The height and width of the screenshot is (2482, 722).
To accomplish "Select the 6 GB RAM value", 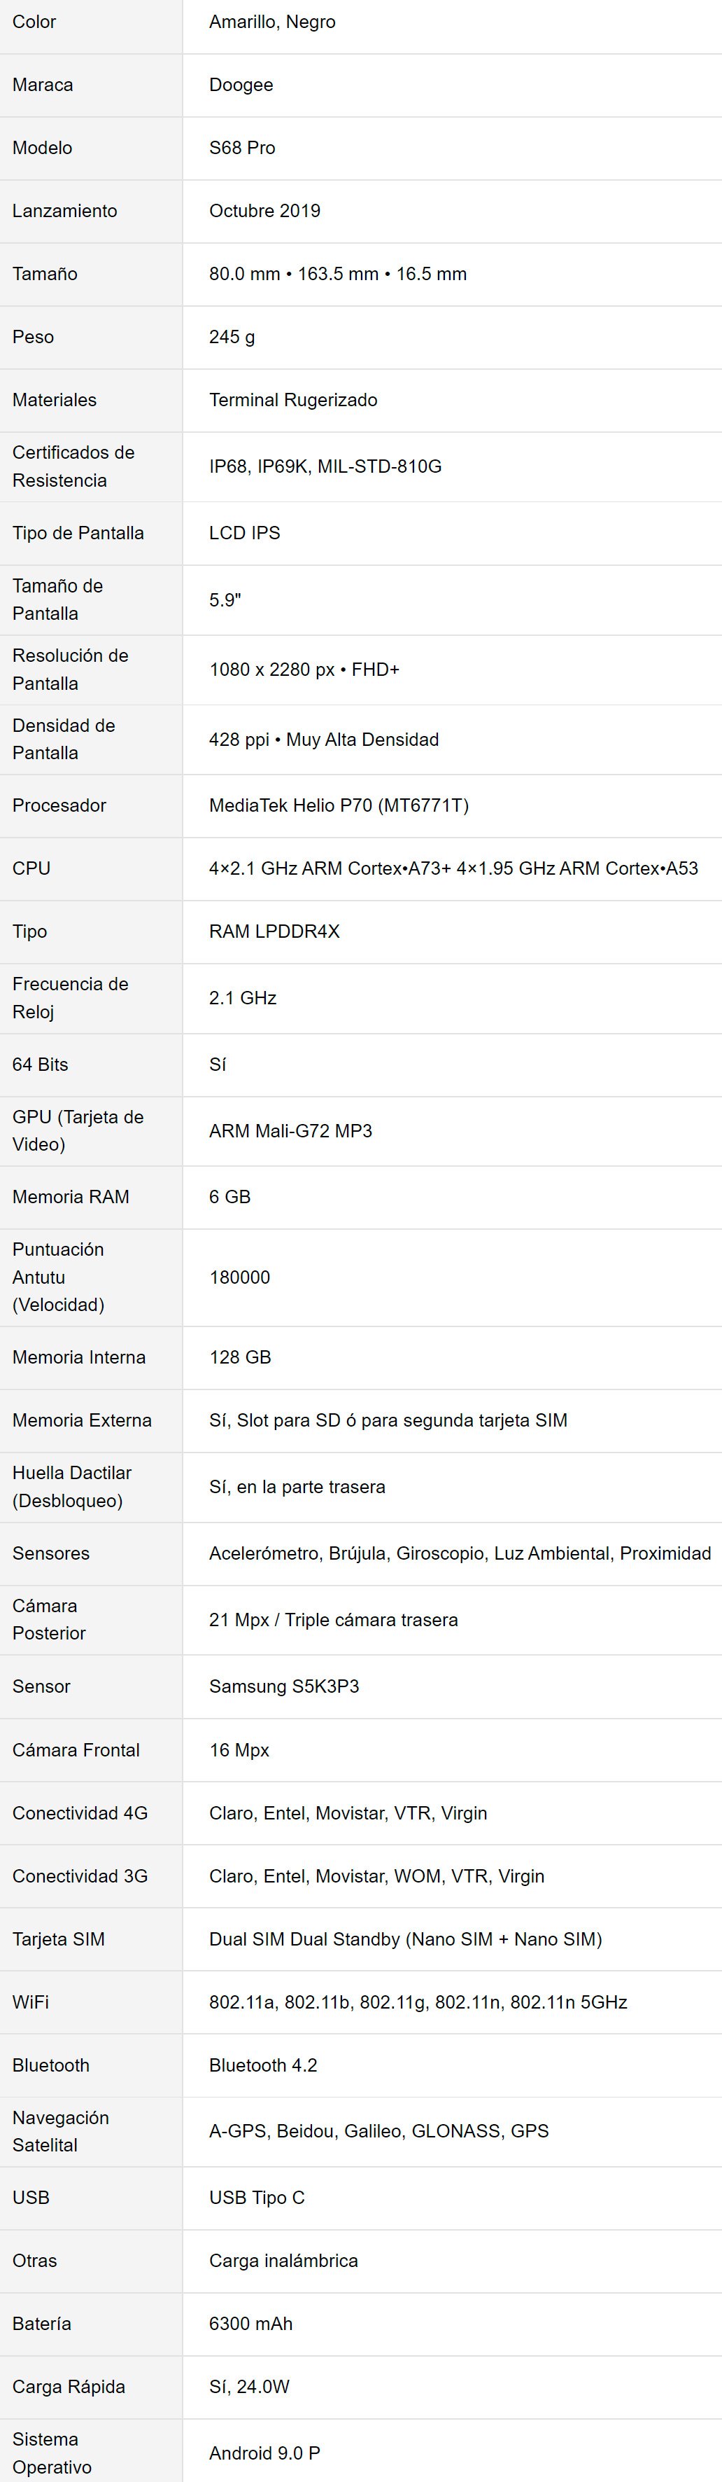I will pos(230,1197).
